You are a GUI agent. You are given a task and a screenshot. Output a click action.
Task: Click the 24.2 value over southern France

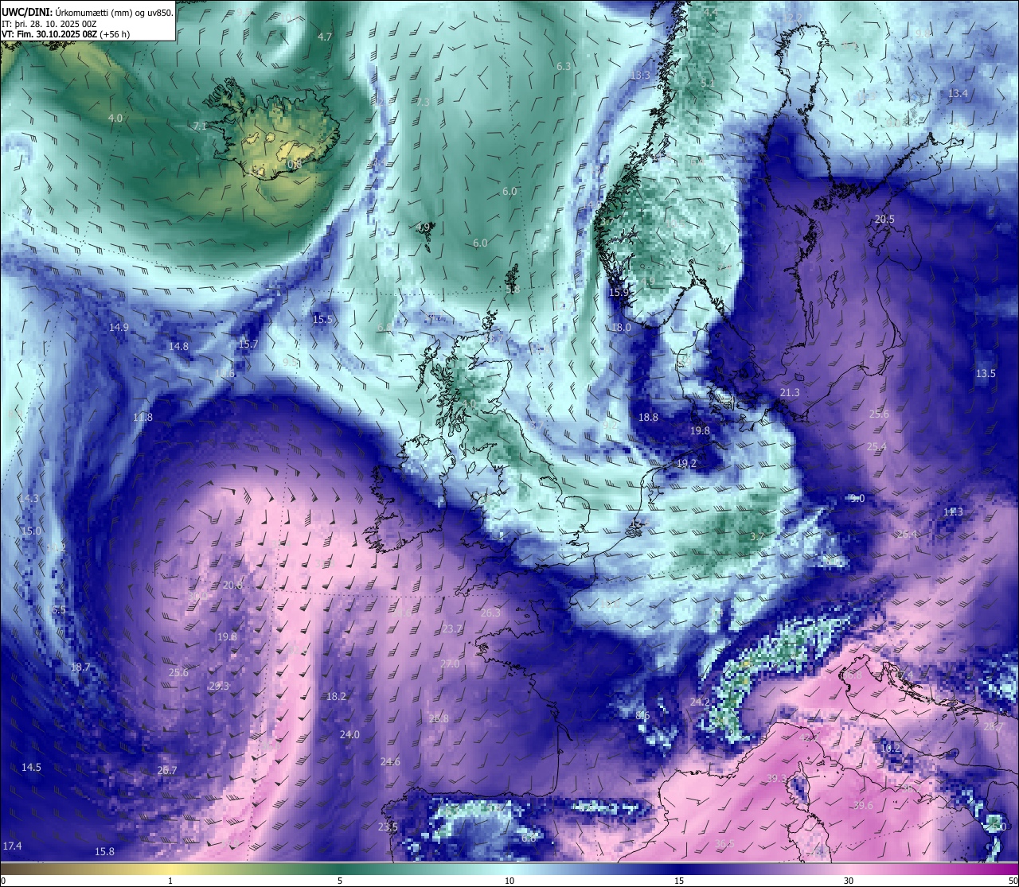pos(699,702)
